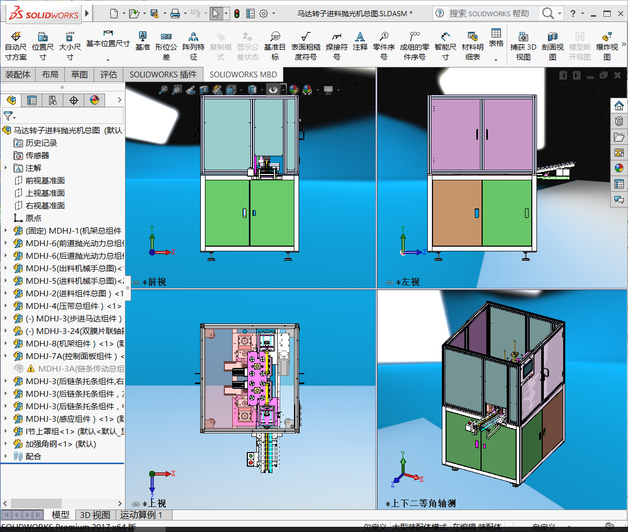
Task: Select 前视基准面 front plane in tree
Action: click(45, 180)
